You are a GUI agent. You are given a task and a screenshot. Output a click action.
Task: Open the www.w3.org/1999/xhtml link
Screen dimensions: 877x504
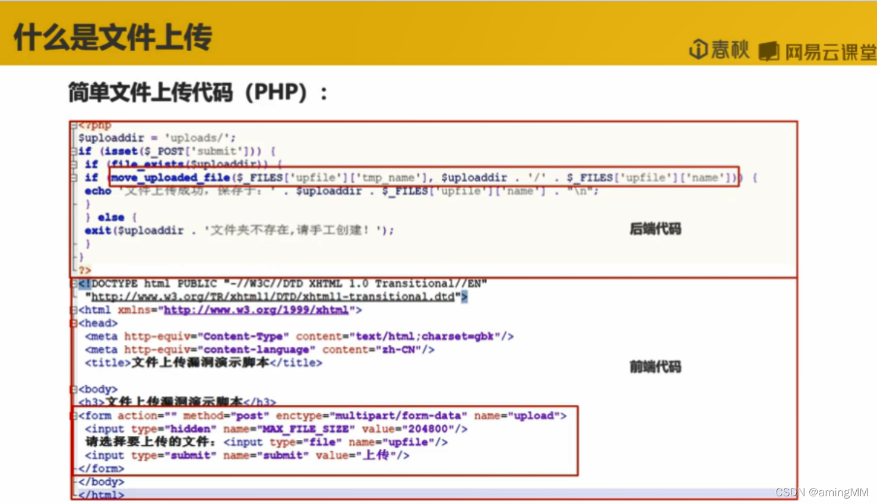256,310
